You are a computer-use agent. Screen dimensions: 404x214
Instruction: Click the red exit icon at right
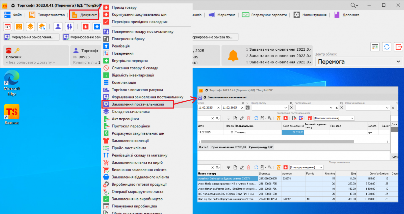398,47
